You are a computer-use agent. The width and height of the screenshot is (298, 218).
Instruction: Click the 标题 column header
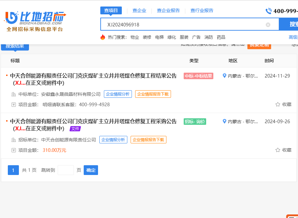pos(15,61)
